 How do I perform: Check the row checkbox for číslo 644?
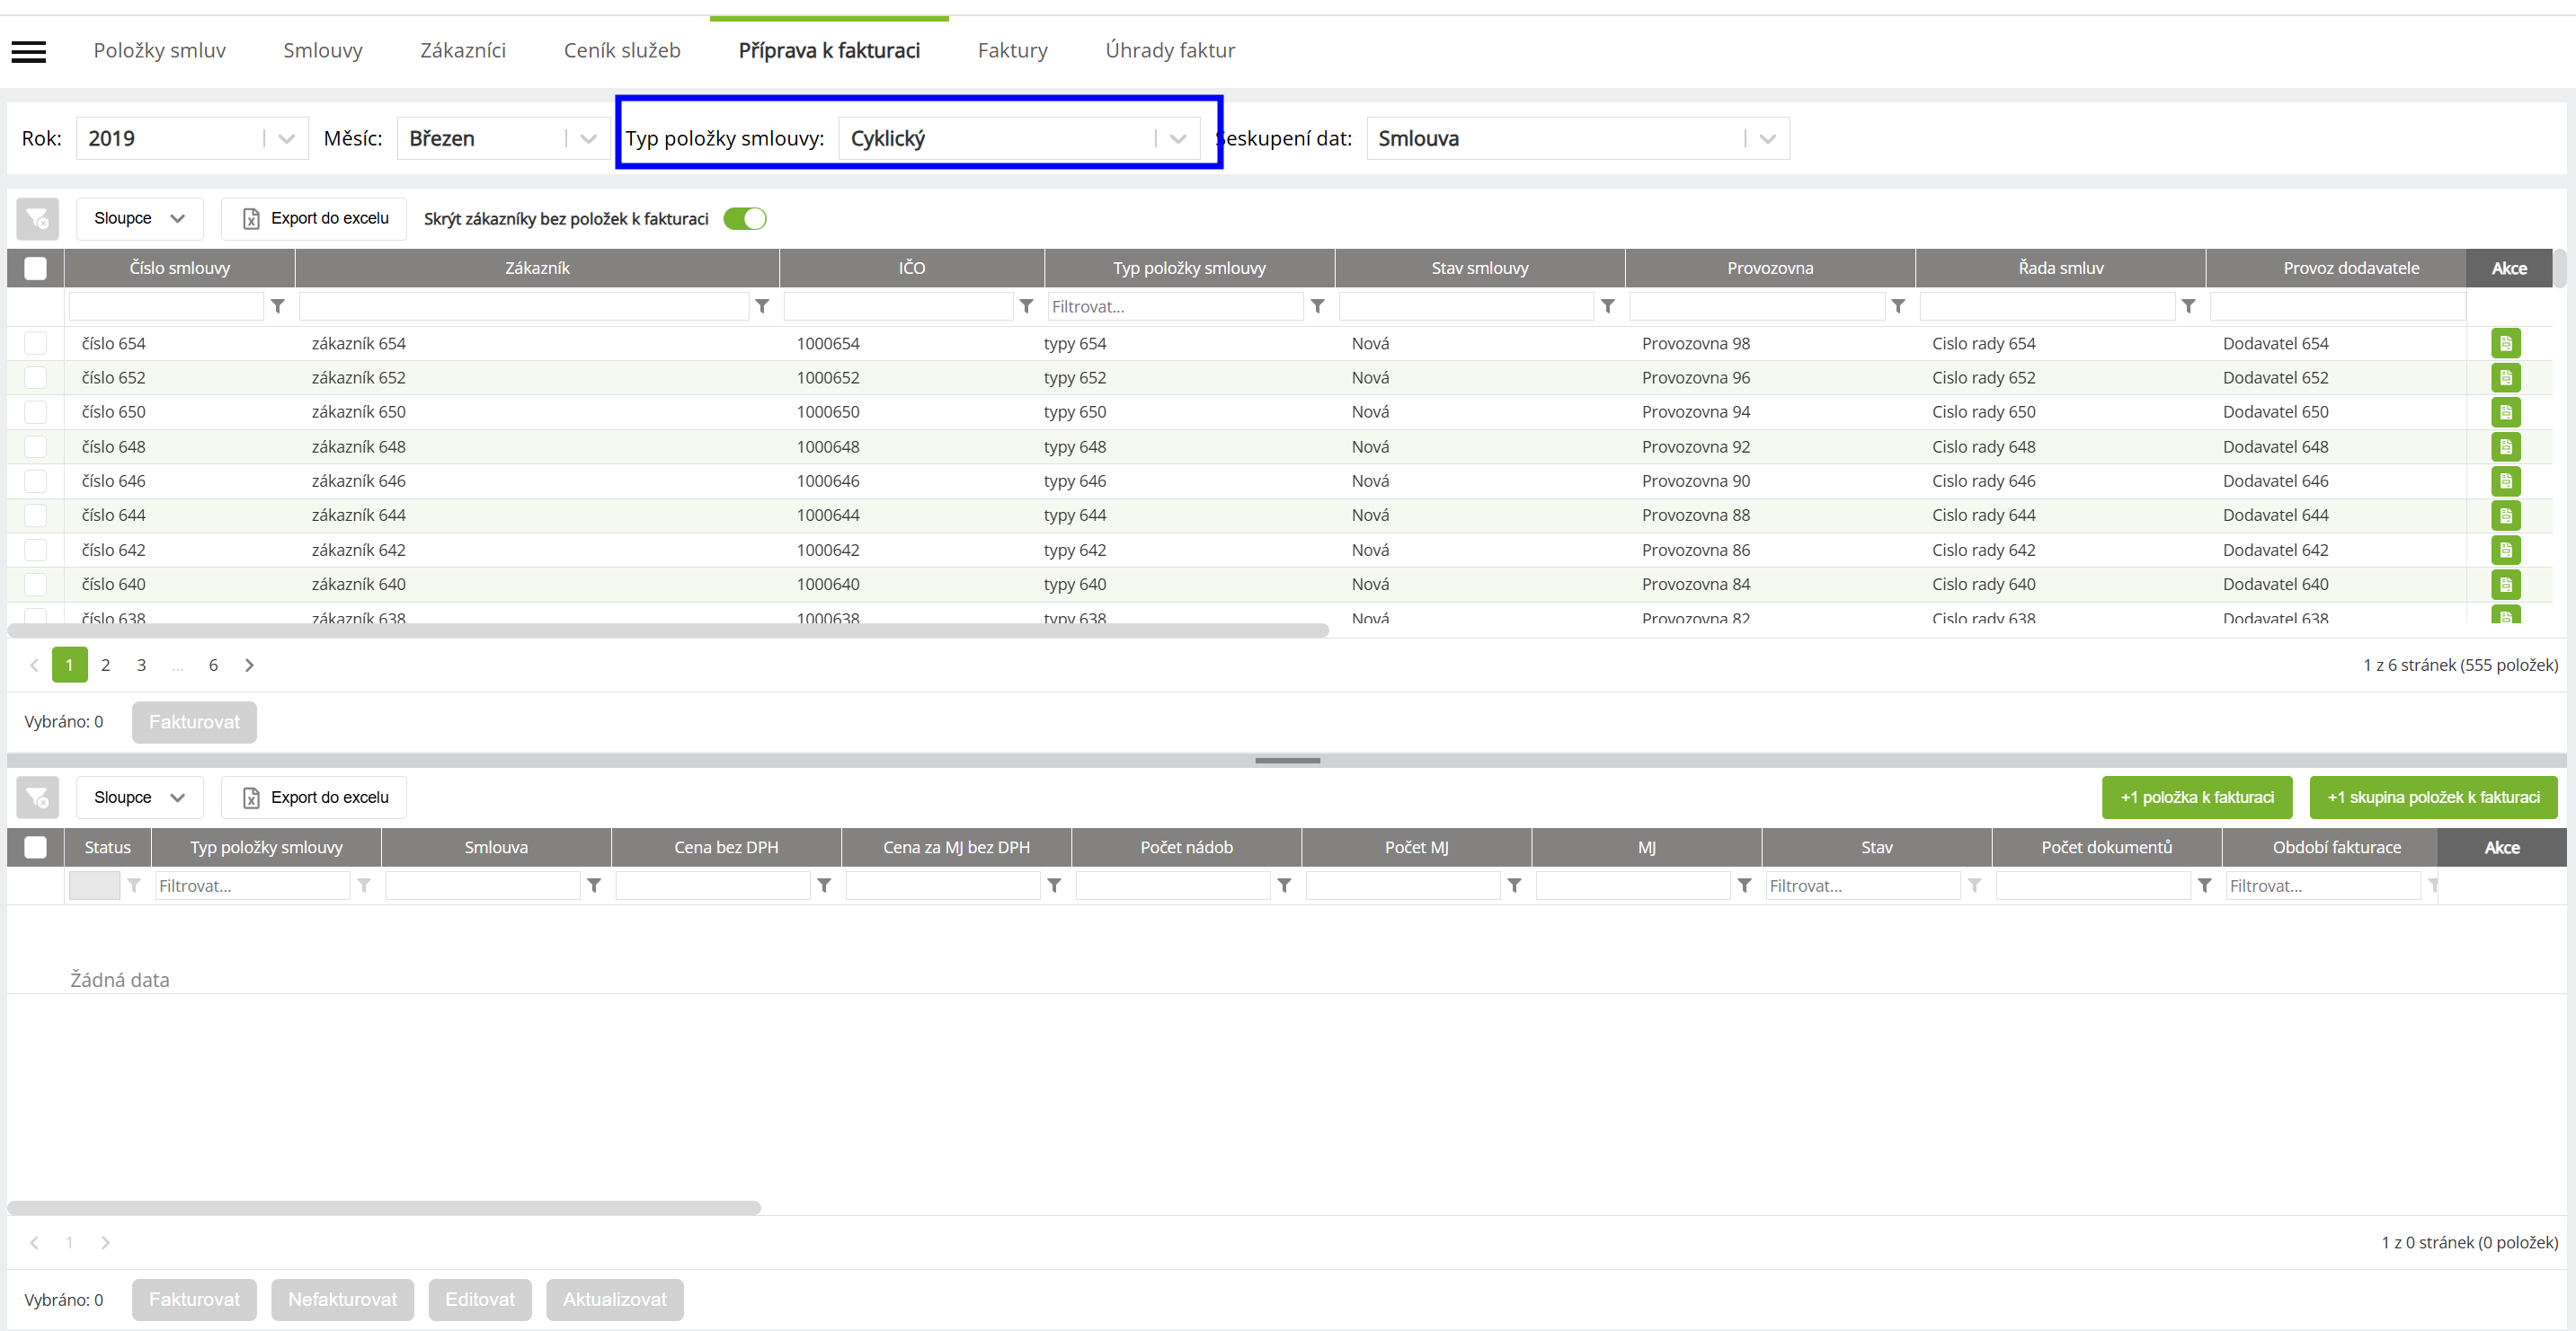(x=35, y=516)
